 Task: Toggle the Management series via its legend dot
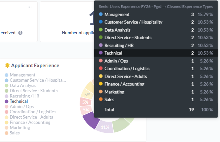pos(7,75)
